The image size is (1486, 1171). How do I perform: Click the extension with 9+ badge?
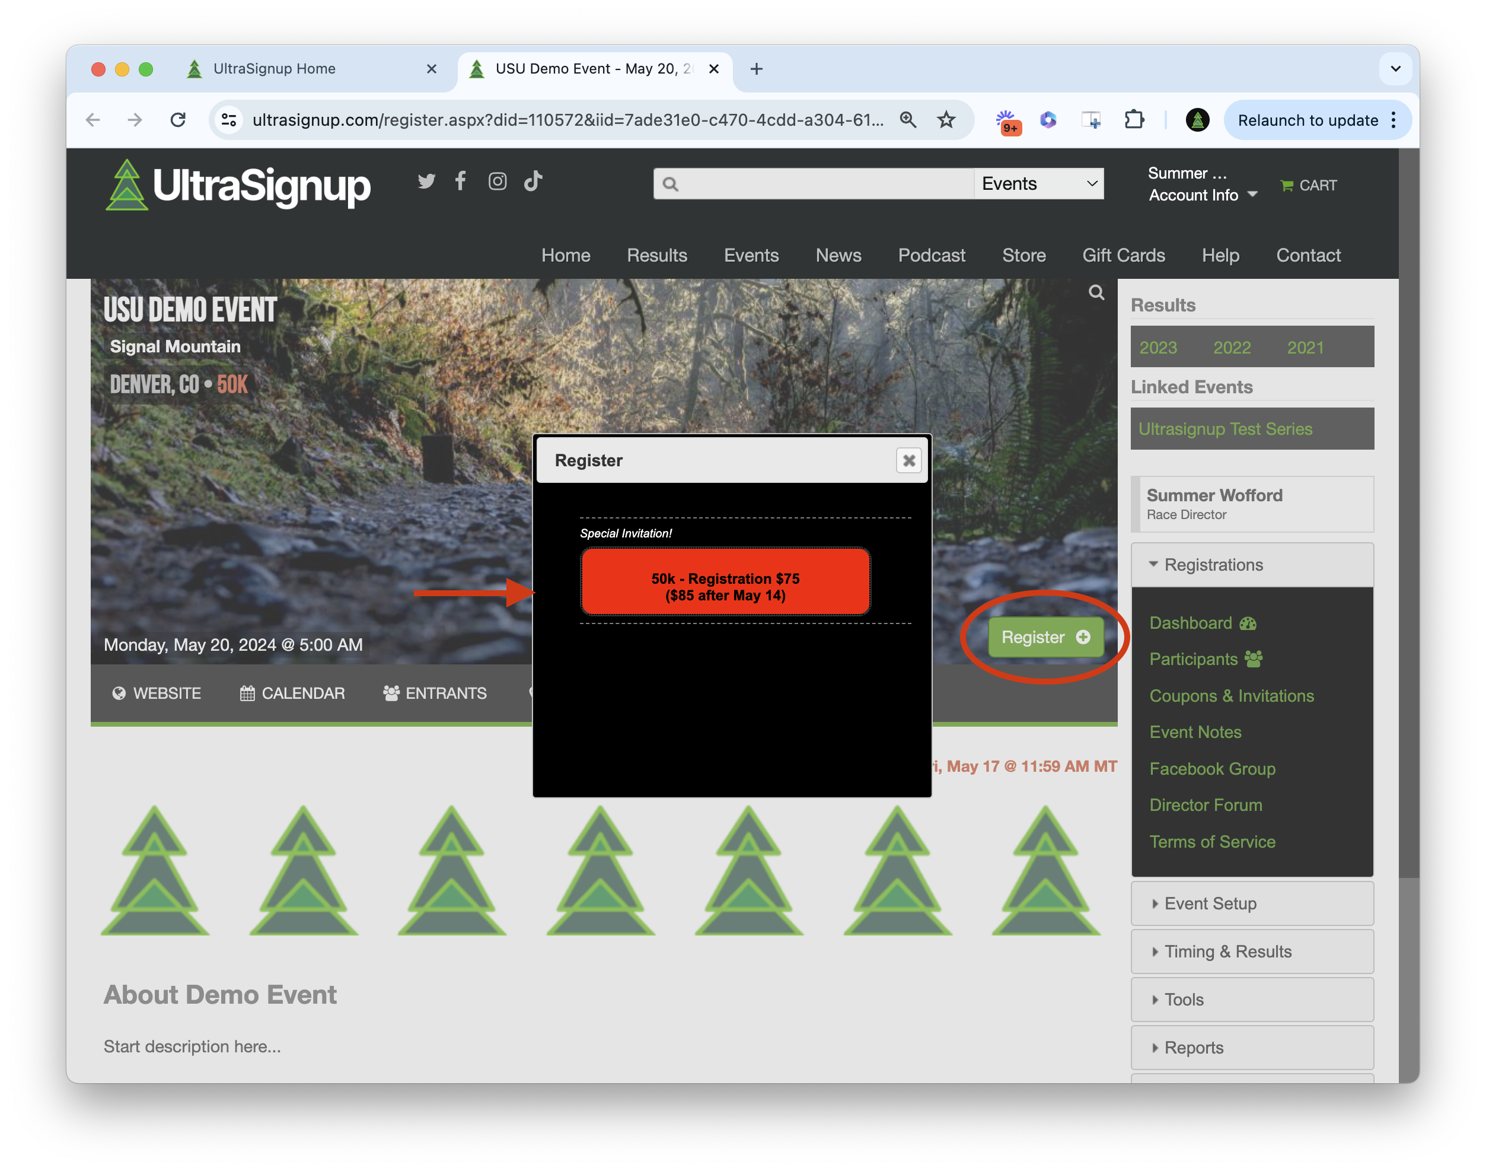click(x=1007, y=122)
